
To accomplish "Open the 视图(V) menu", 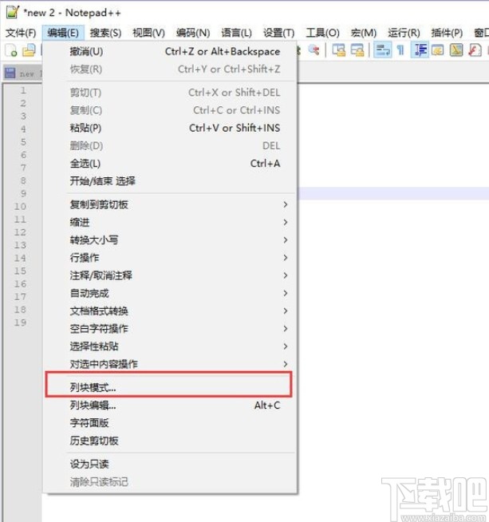I will pos(148,33).
